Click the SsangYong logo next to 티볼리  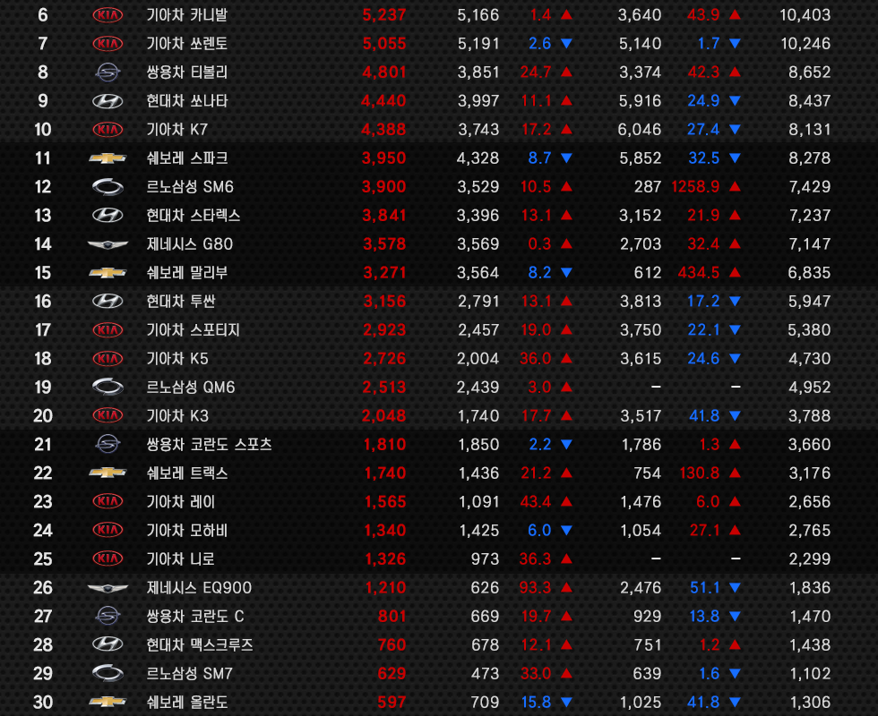click(x=108, y=72)
